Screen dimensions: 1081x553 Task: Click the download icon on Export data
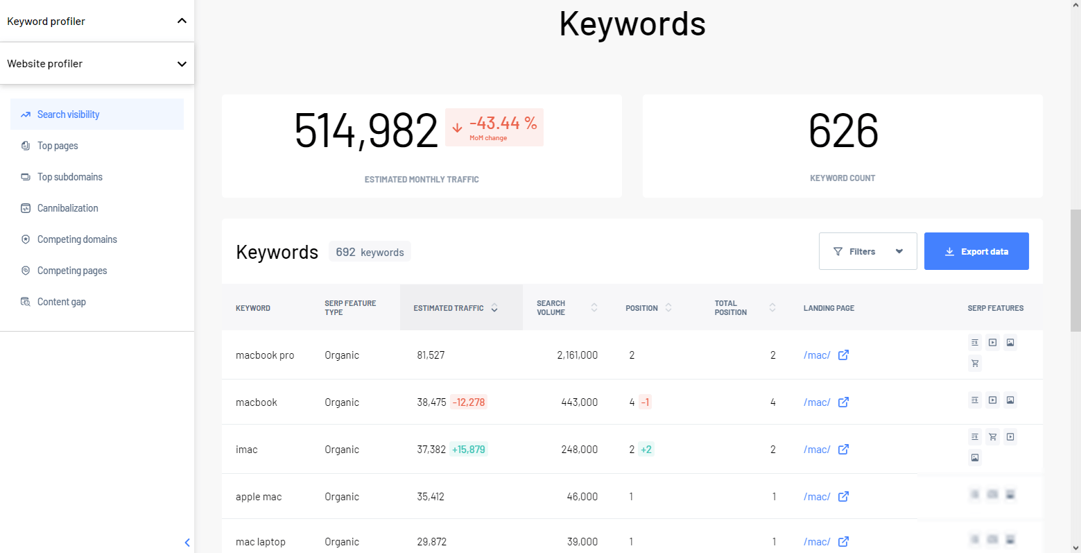pos(950,251)
